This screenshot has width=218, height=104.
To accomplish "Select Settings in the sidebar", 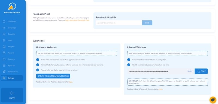I will (12, 78).
